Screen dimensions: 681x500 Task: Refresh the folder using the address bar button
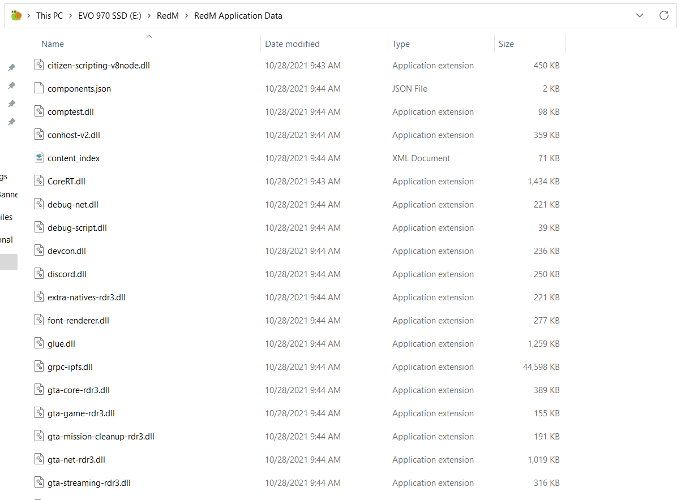click(x=664, y=15)
